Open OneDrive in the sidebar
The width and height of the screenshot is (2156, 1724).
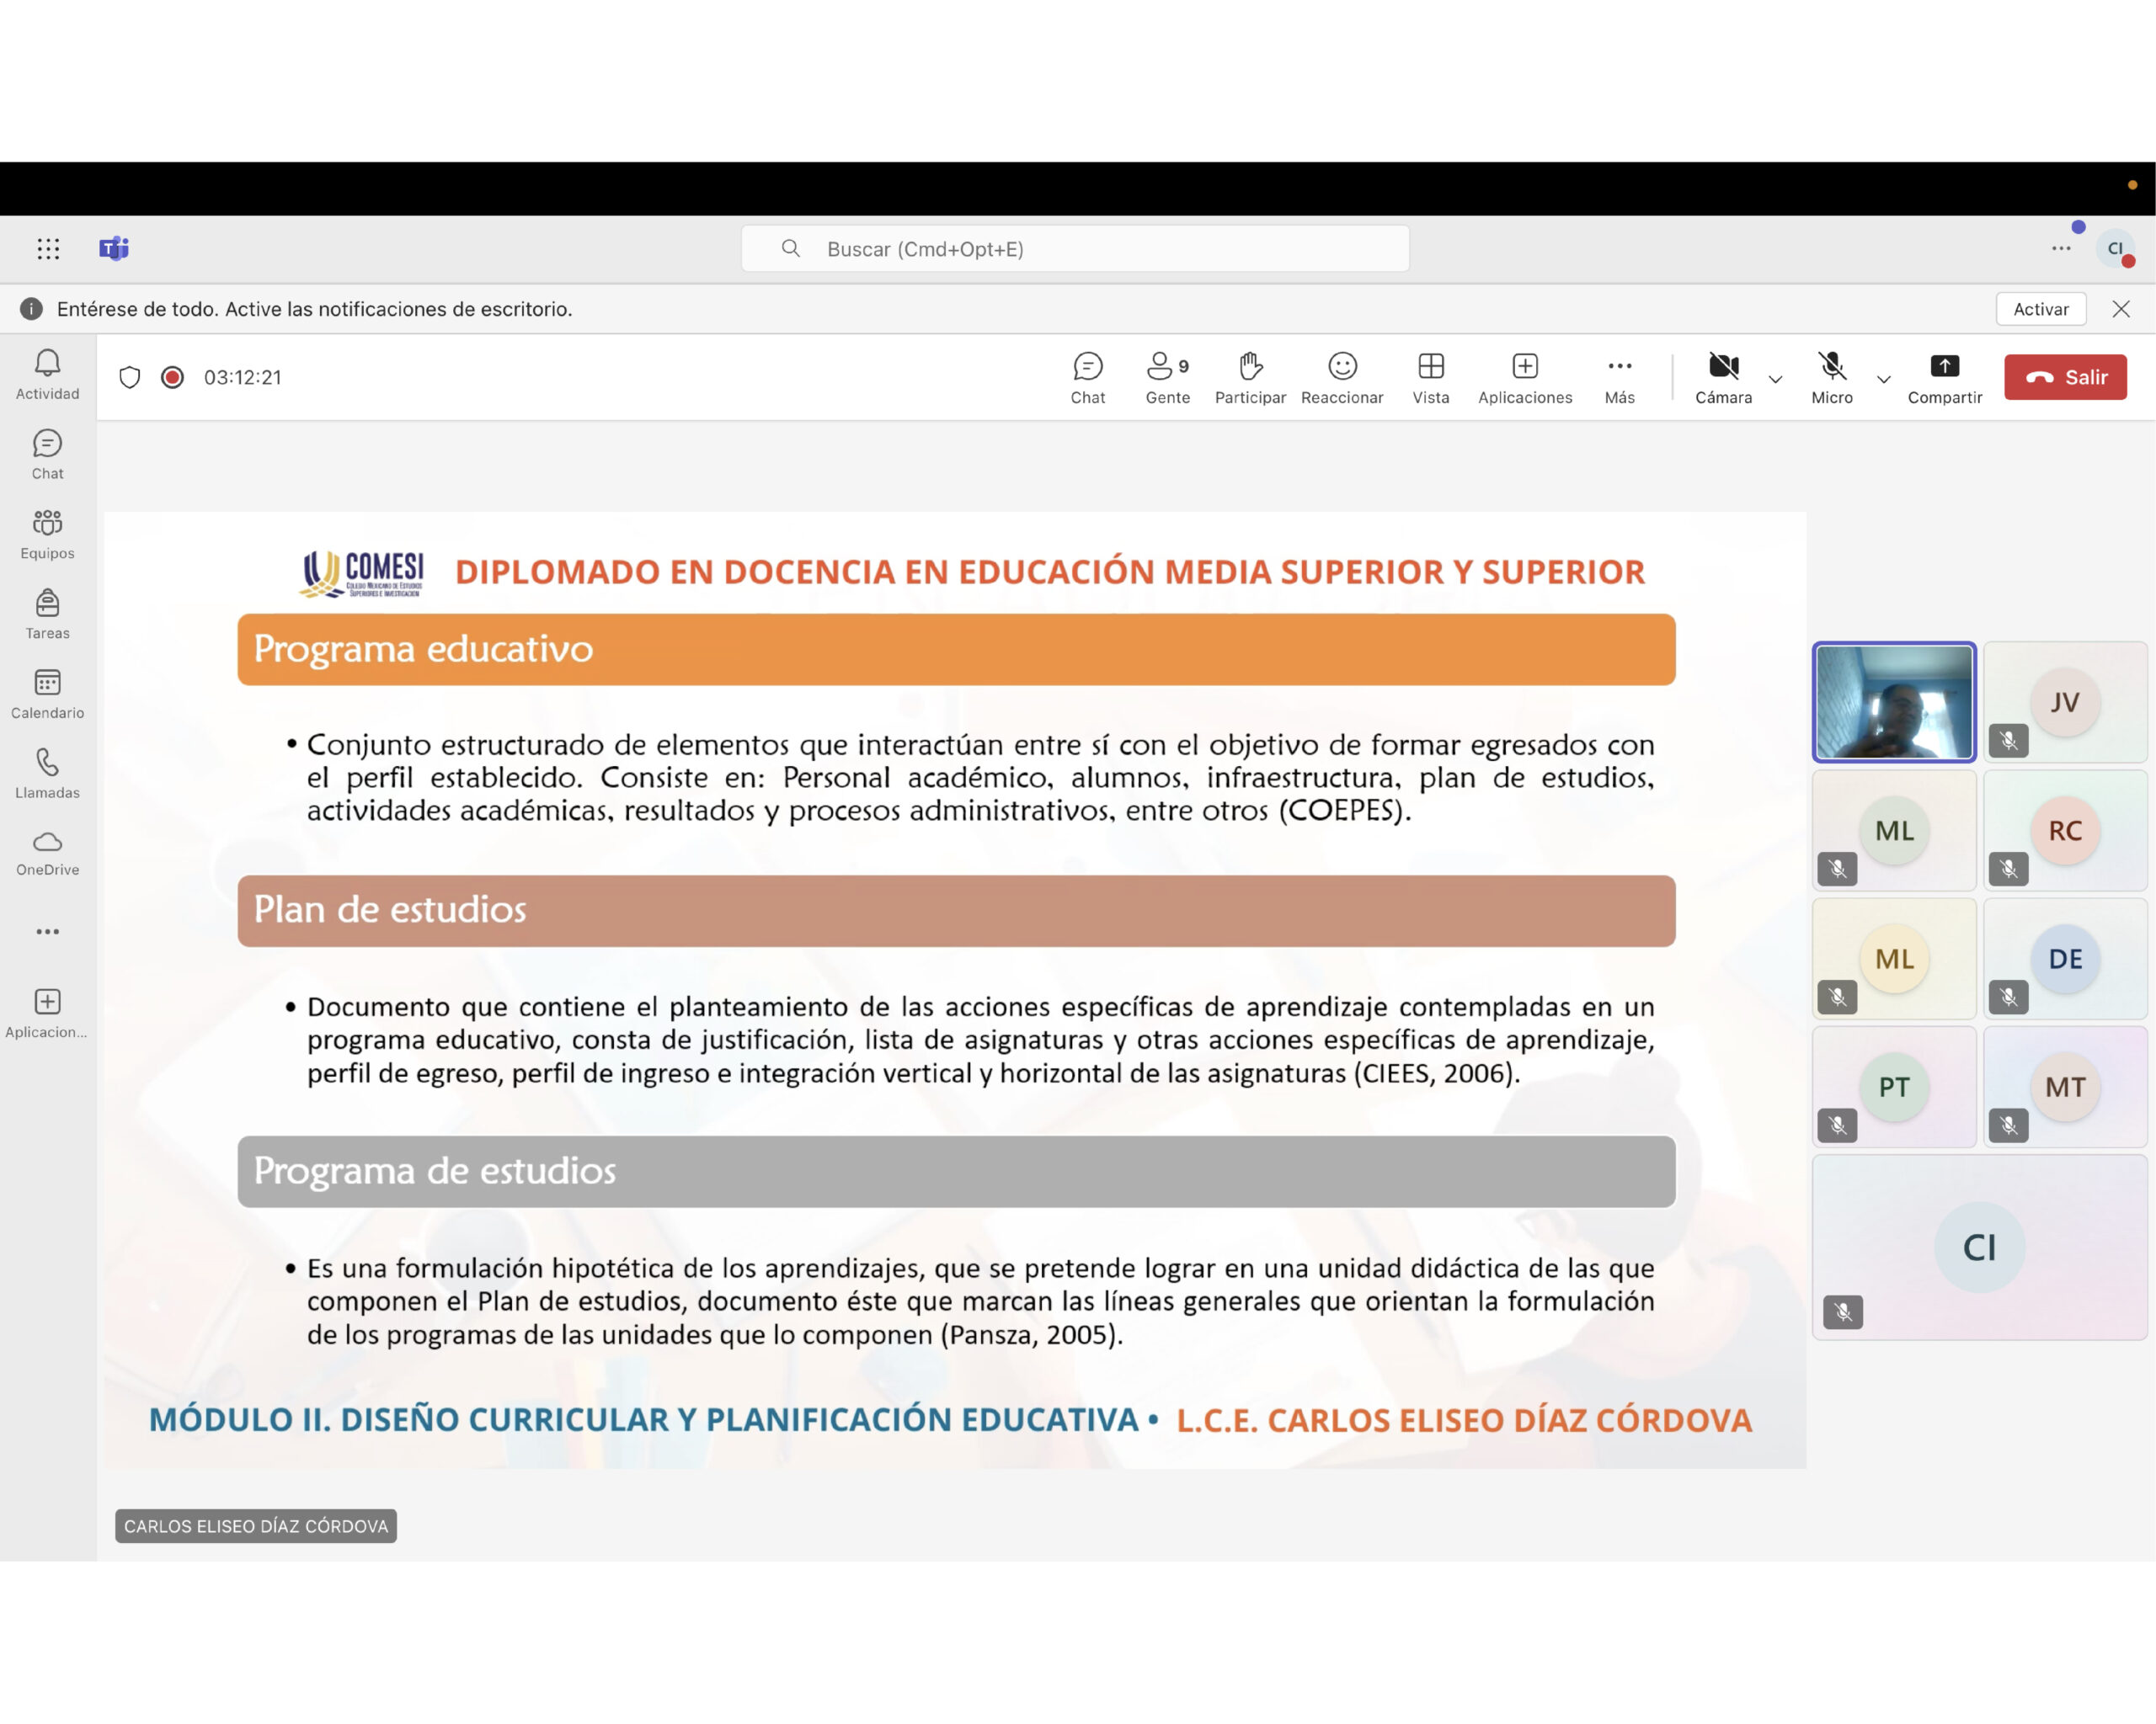point(47,853)
